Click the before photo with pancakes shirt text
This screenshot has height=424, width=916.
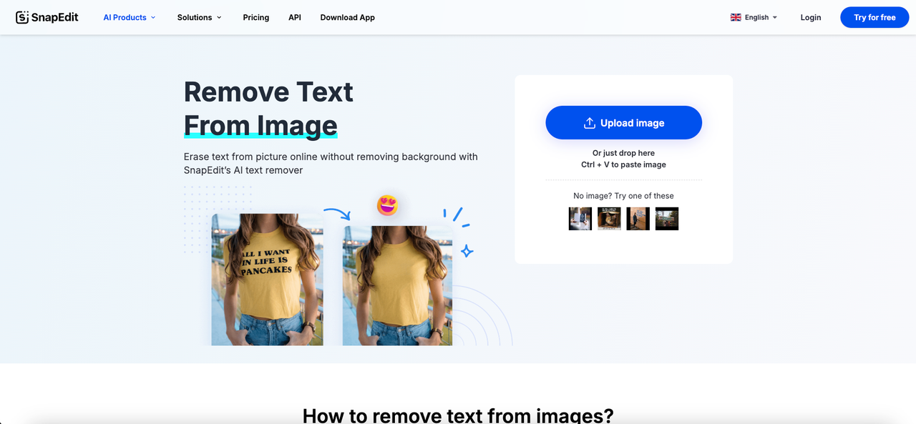click(267, 280)
